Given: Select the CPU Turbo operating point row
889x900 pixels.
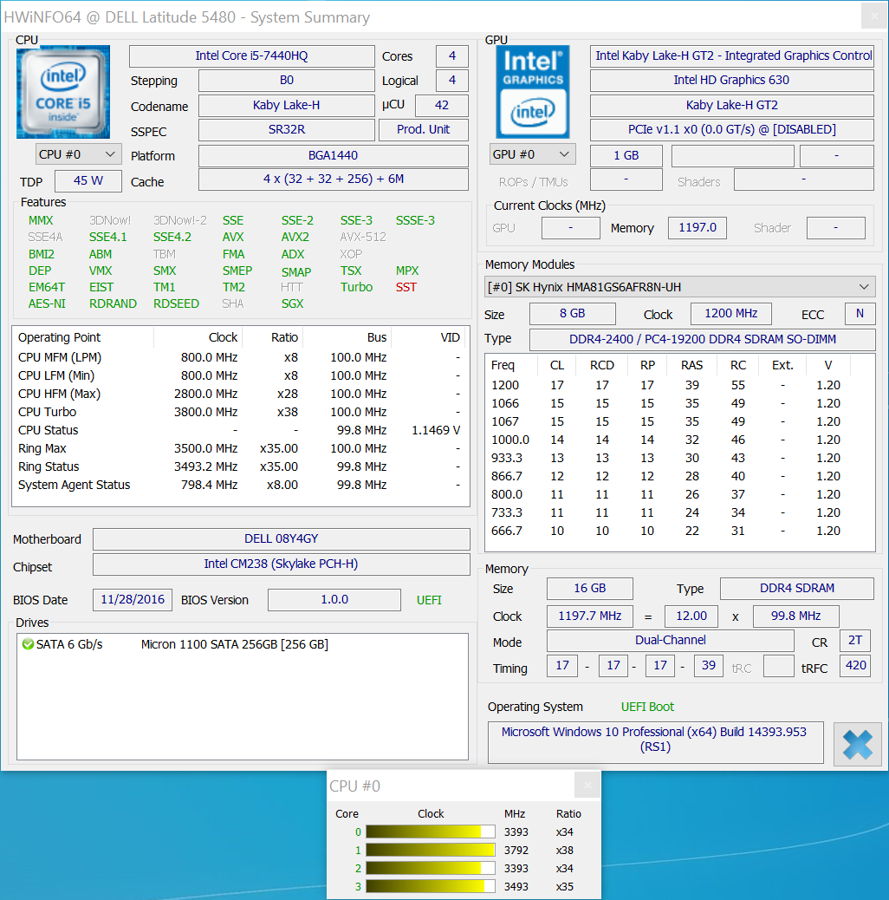Looking at the screenshot, I should (240, 412).
